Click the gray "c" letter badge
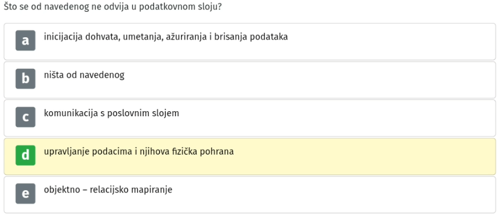The image size is (501, 215). click(x=25, y=117)
